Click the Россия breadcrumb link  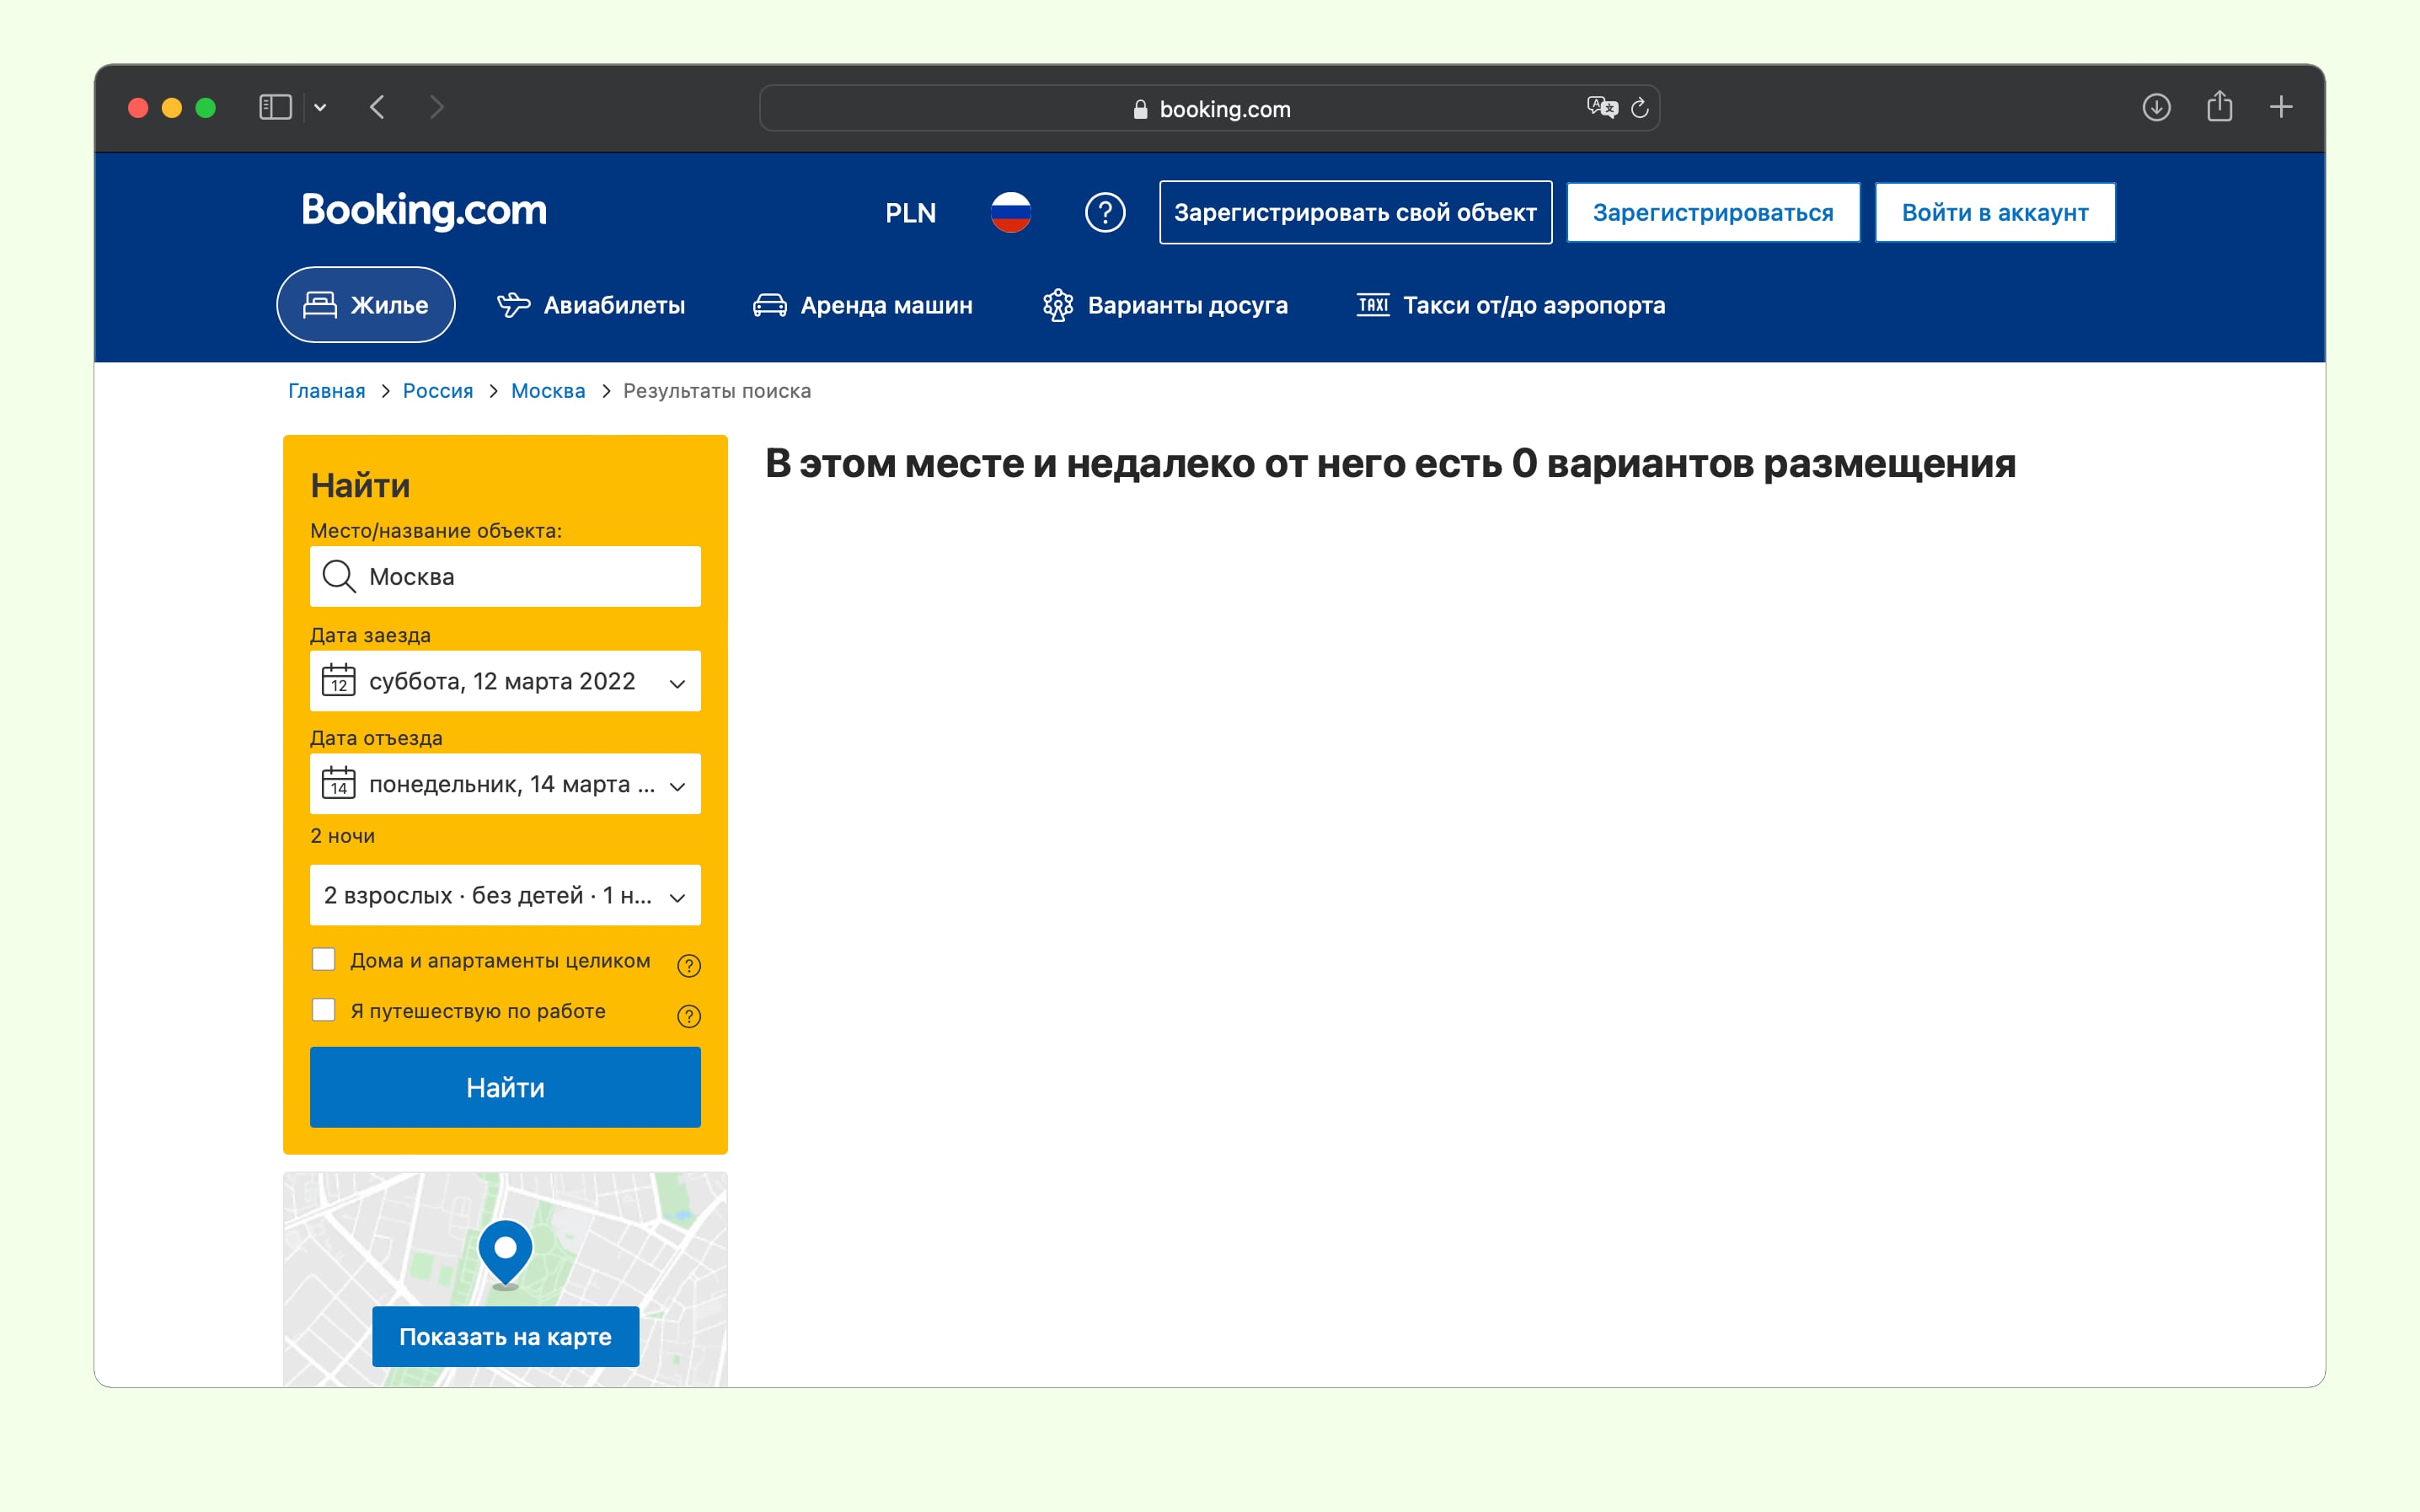pos(438,391)
